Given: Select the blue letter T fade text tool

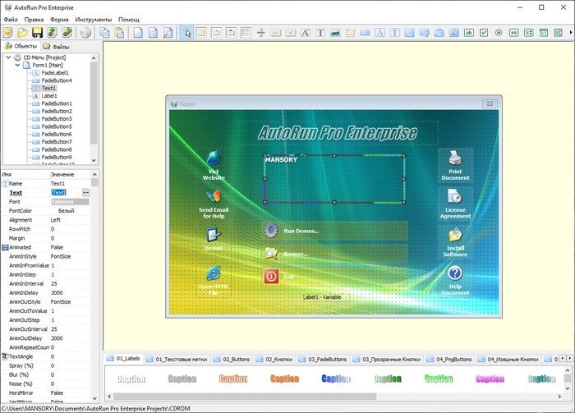Looking at the screenshot, I should coord(395,33).
